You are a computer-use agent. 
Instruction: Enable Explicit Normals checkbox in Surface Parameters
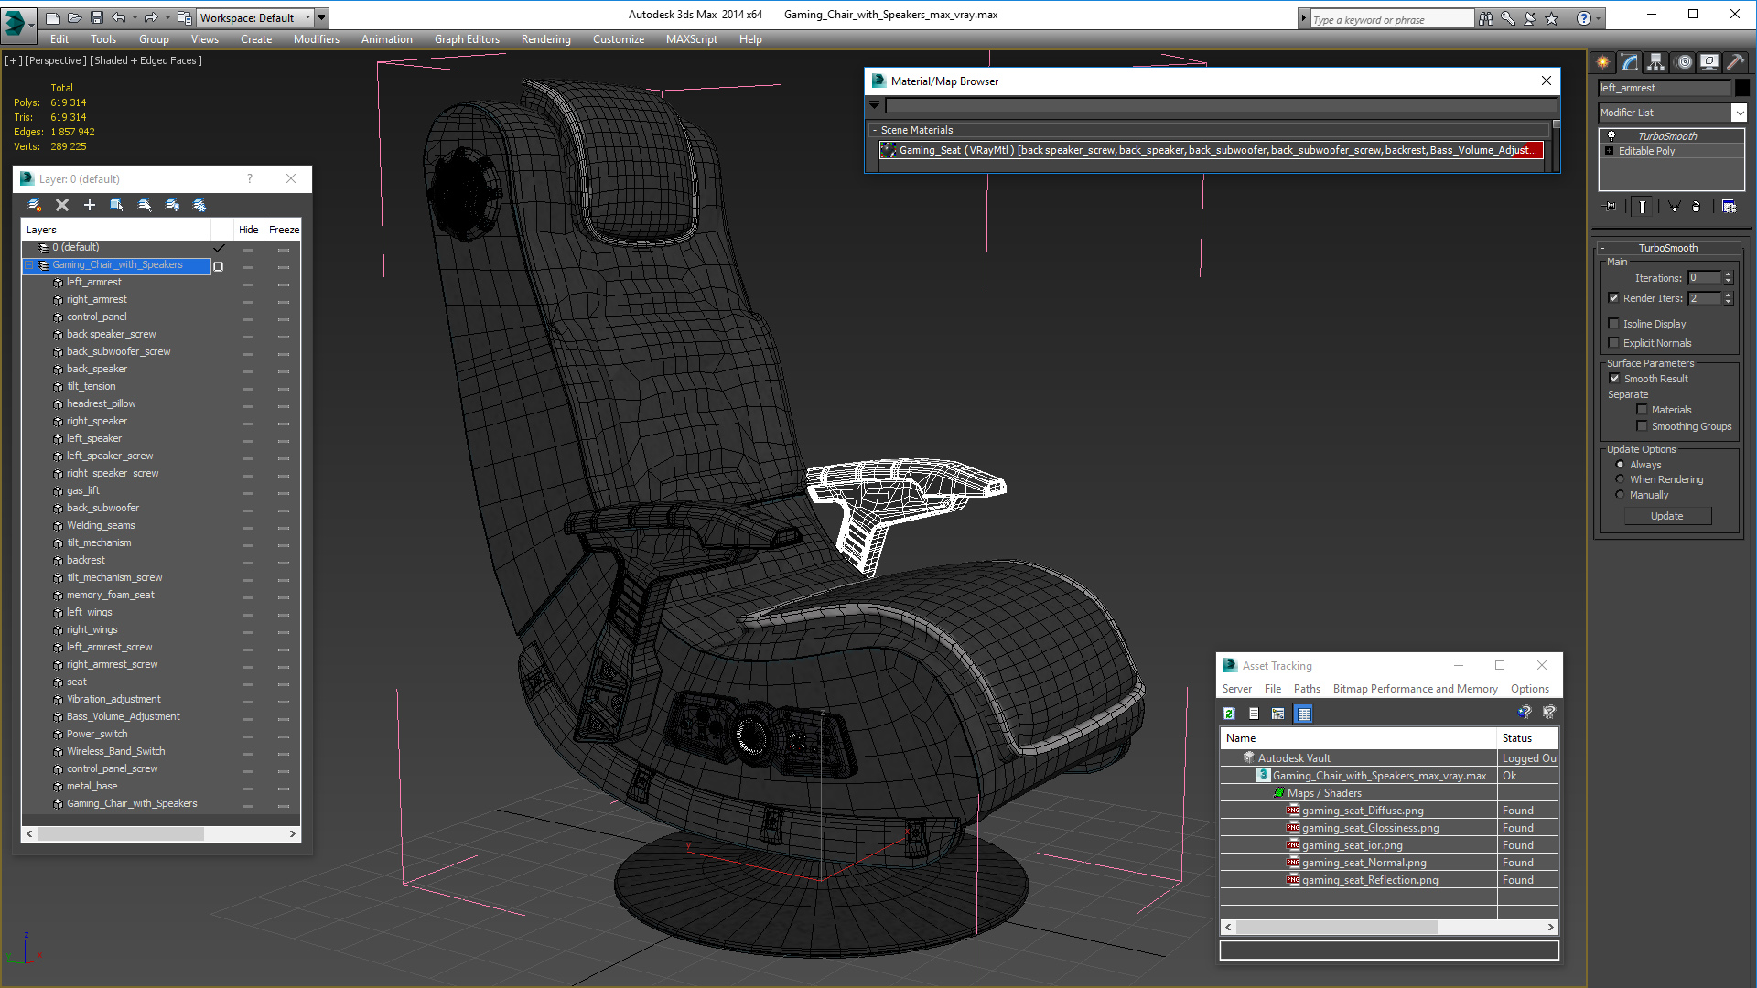[1613, 343]
